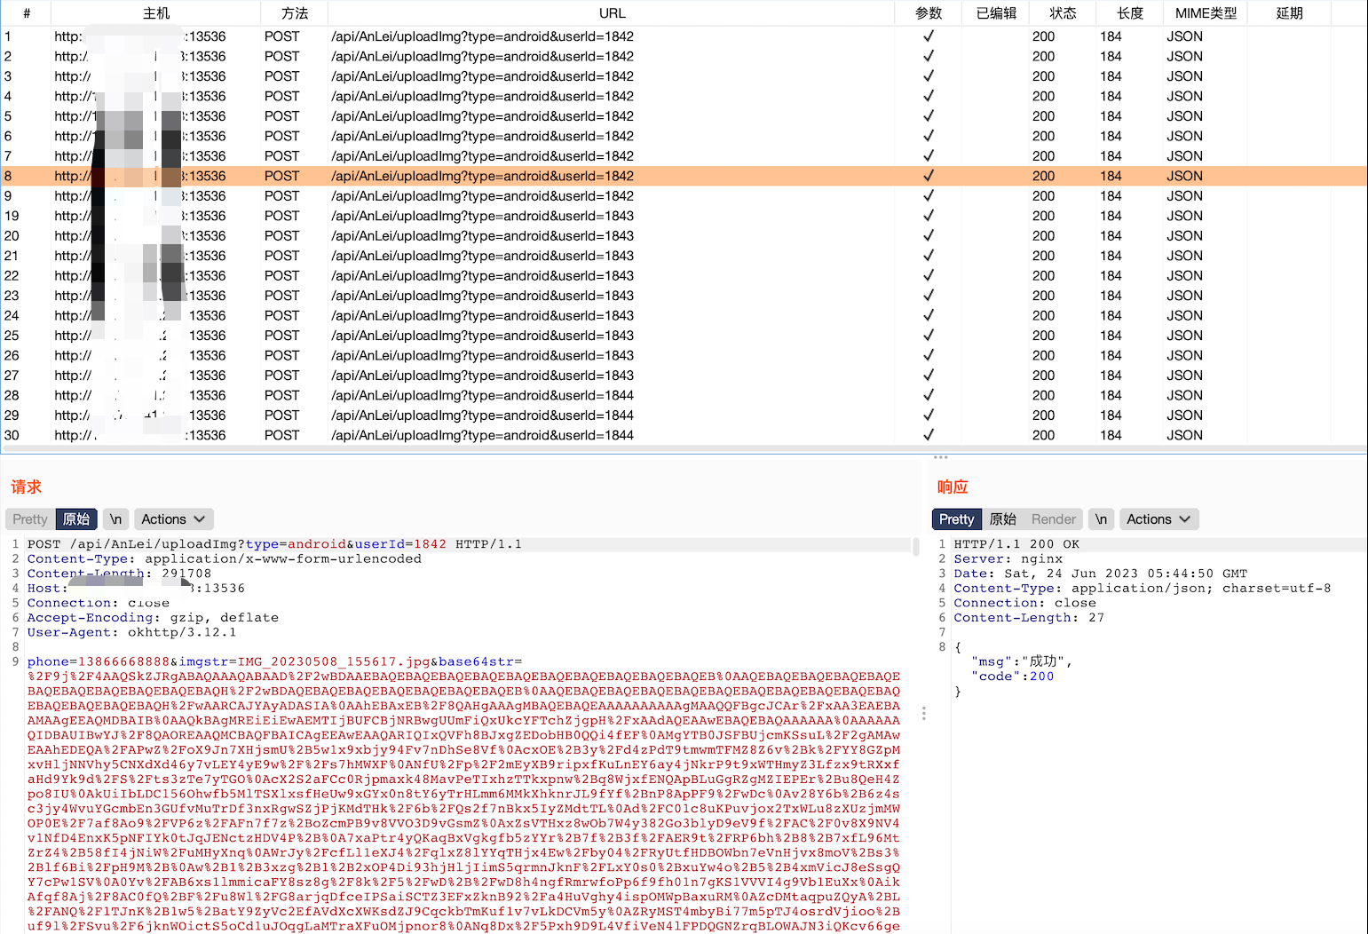The height and width of the screenshot is (934, 1368).
Task: Open Actions dropdown in response panel
Action: pos(1158,519)
